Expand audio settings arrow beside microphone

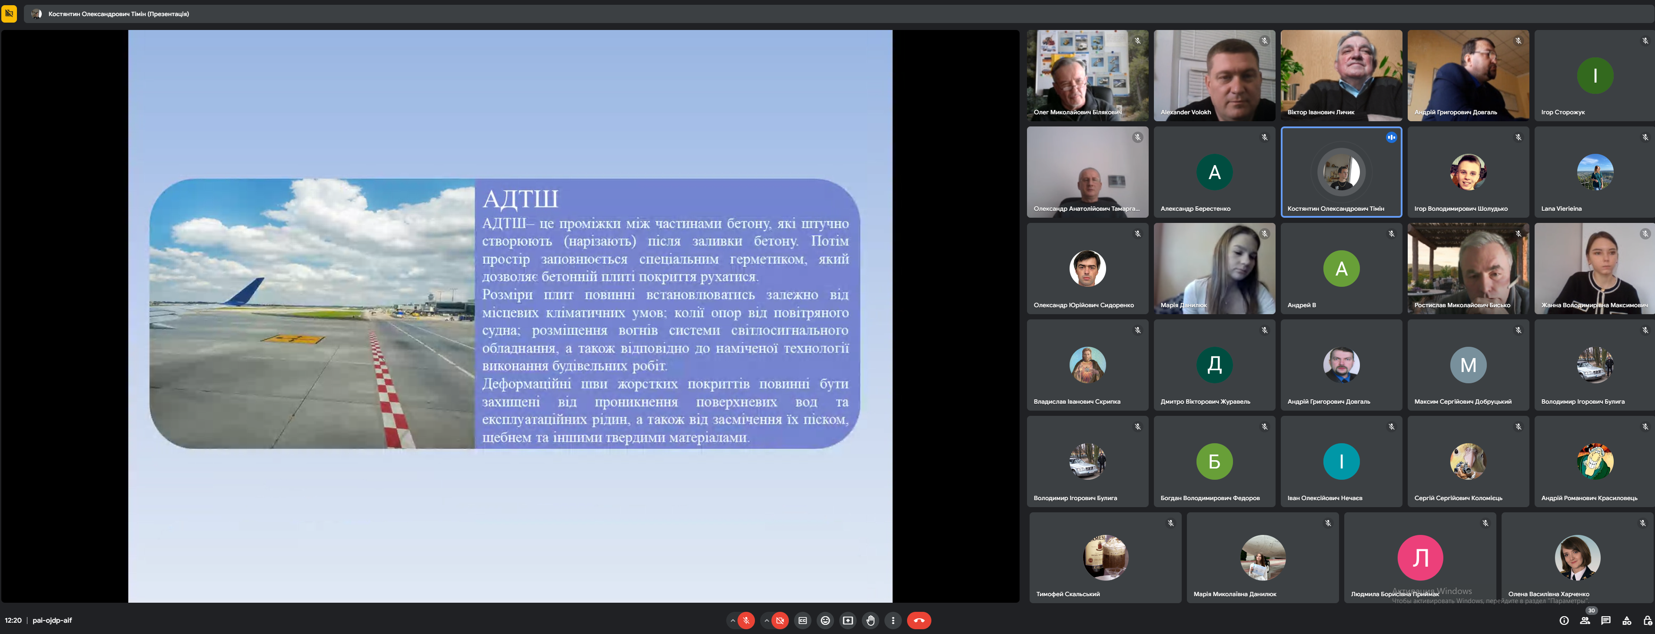(732, 621)
